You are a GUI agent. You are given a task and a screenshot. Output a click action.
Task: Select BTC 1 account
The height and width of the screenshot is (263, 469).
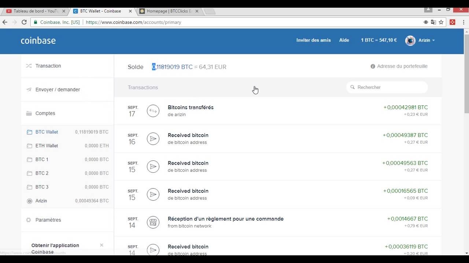[67, 160]
